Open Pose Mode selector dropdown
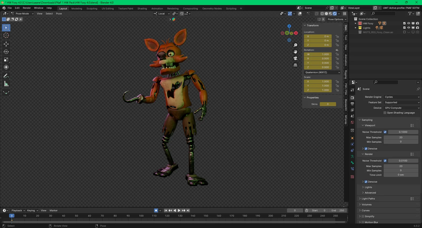This screenshot has height=228, width=422. pos(22,14)
